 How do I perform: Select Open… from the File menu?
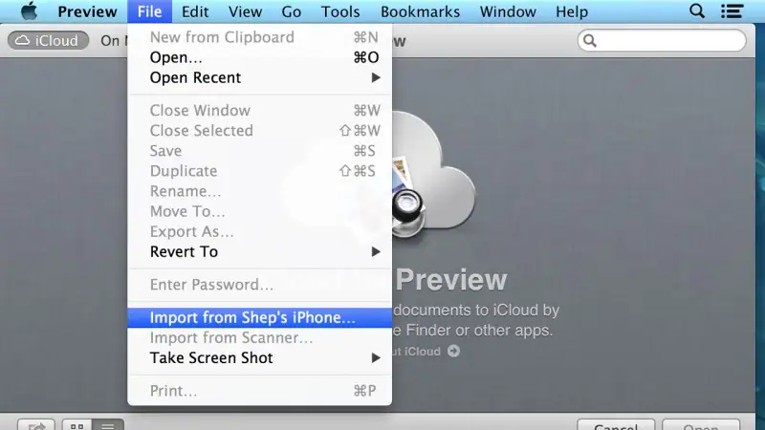click(x=259, y=57)
